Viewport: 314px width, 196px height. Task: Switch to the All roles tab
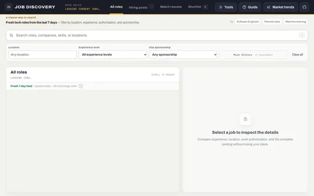point(116,7)
